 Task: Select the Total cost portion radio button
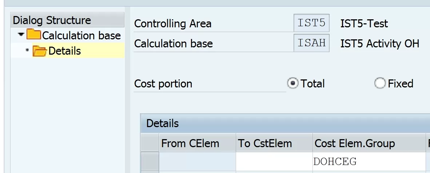coord(292,83)
